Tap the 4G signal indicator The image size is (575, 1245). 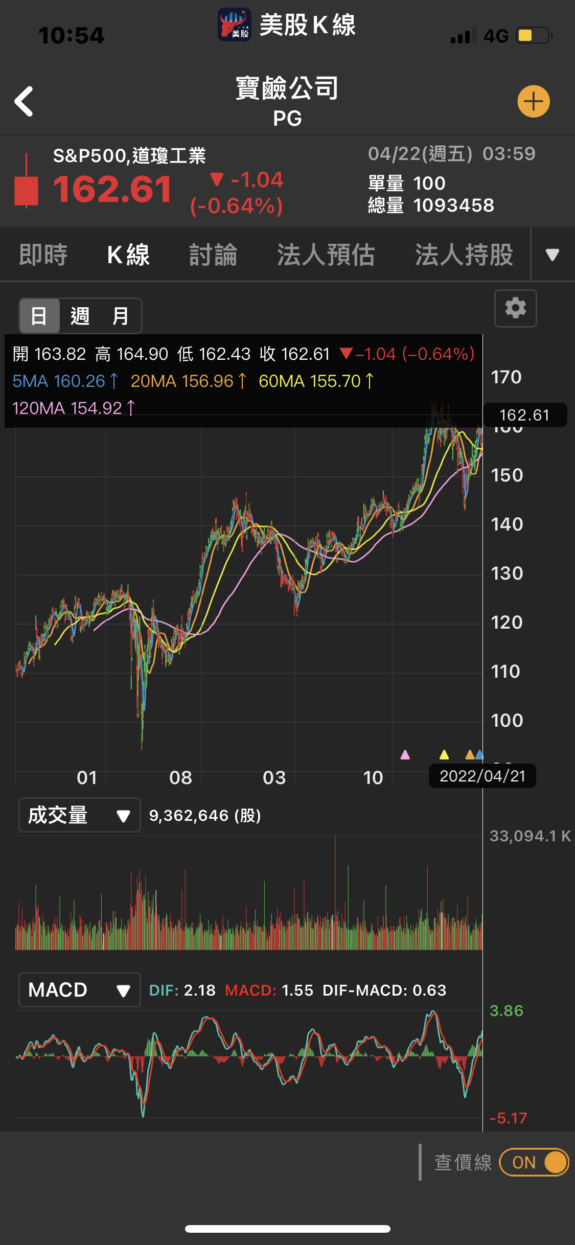pos(496,36)
